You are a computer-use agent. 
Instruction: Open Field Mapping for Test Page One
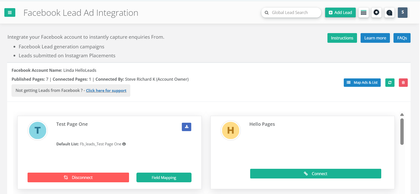point(164,177)
